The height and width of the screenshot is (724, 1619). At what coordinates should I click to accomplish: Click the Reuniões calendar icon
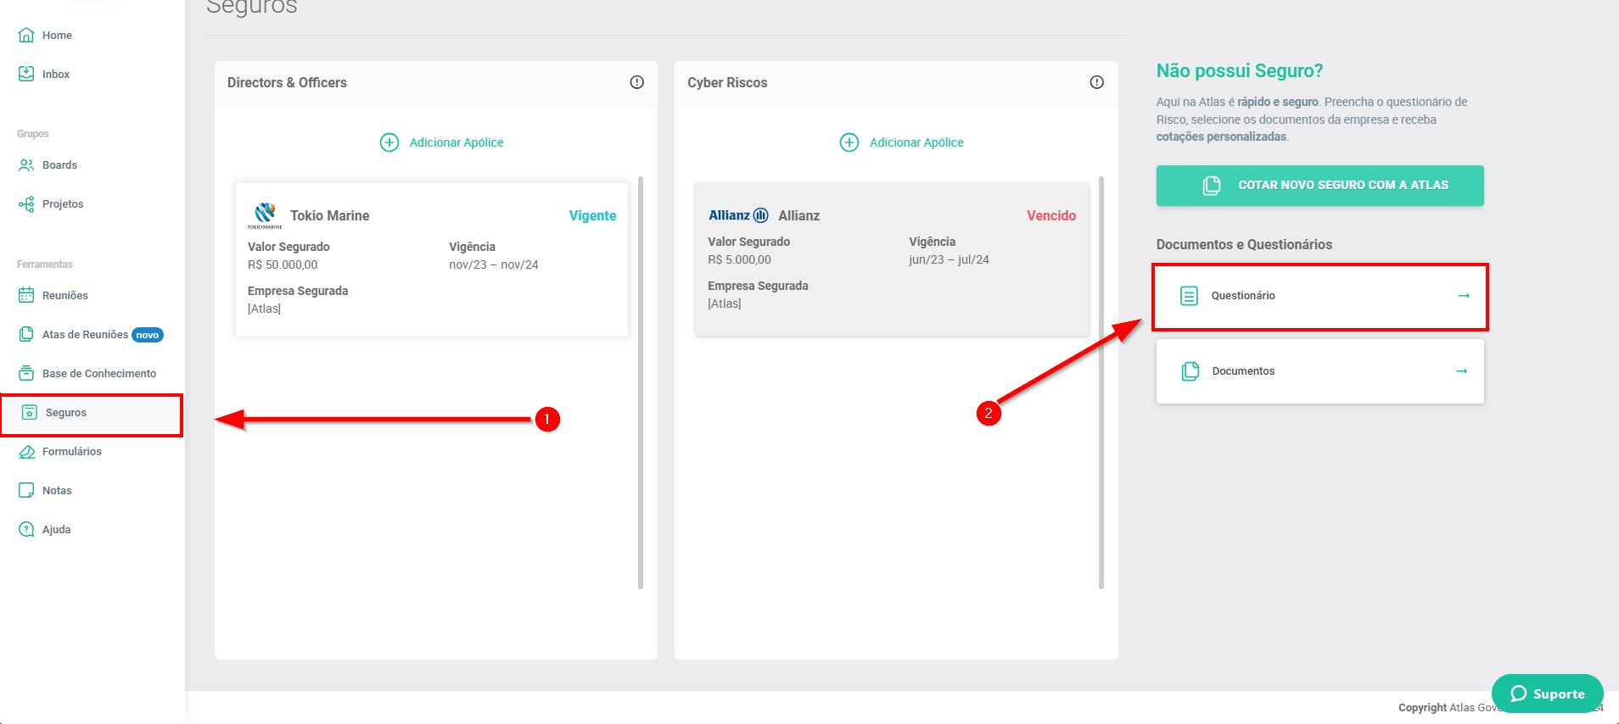pos(26,296)
